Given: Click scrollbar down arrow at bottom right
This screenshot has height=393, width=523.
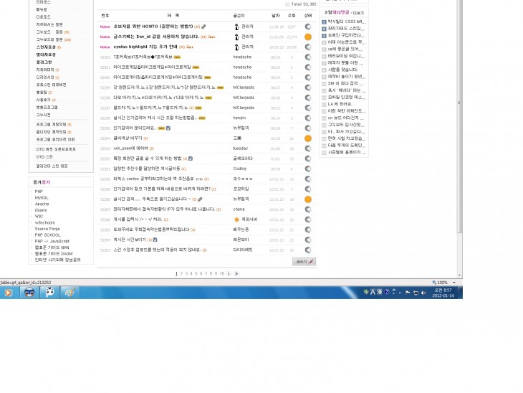Looking at the screenshot, I should [460, 275].
